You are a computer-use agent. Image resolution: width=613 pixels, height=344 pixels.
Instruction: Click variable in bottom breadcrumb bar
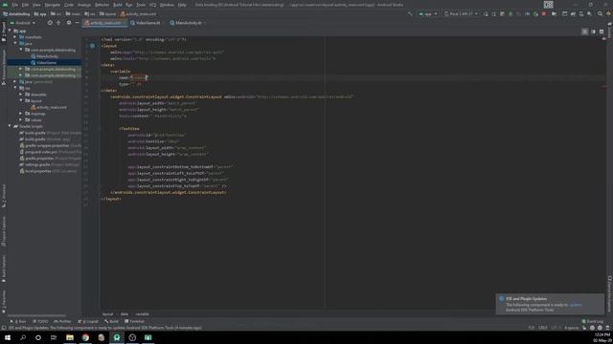[x=142, y=314]
